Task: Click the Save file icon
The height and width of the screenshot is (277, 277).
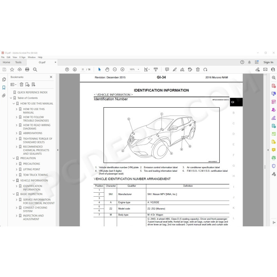Action: (4, 69)
